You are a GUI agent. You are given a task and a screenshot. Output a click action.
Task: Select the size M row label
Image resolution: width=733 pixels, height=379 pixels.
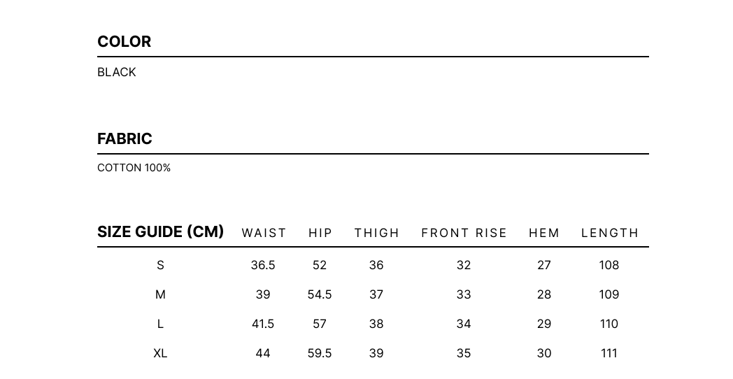coord(160,295)
